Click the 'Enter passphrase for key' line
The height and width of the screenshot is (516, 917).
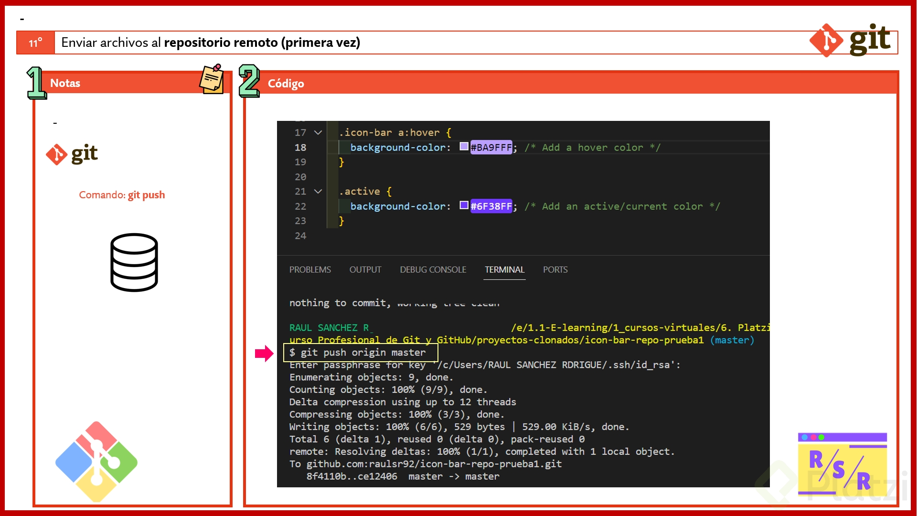click(x=485, y=365)
